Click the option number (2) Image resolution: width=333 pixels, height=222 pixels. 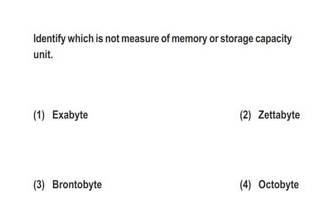pyautogui.click(x=245, y=115)
